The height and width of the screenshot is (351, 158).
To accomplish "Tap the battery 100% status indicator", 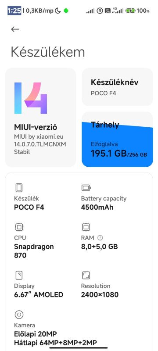I will pos(138,11).
